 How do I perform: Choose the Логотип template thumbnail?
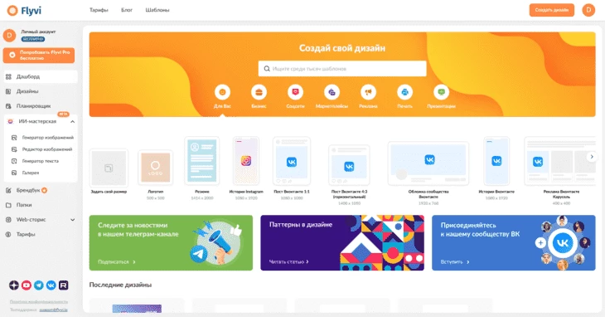tap(156, 168)
